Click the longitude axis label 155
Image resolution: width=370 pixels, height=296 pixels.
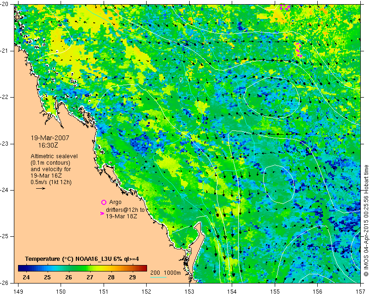(275, 292)
